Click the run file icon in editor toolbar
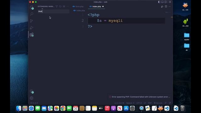 click(162, 6)
